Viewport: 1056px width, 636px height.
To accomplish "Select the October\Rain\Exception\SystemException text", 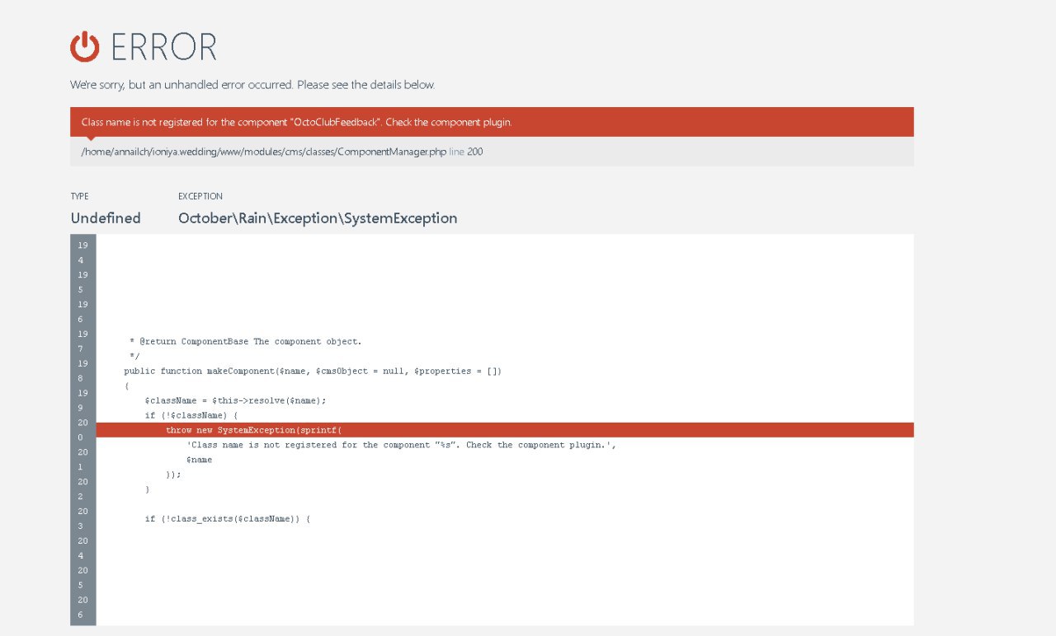I will point(318,218).
